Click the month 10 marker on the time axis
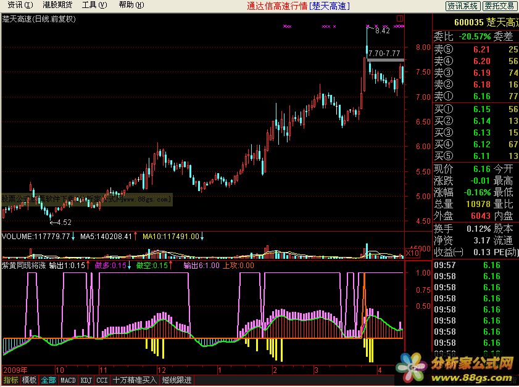This screenshot has height=387, width=519. [60, 370]
